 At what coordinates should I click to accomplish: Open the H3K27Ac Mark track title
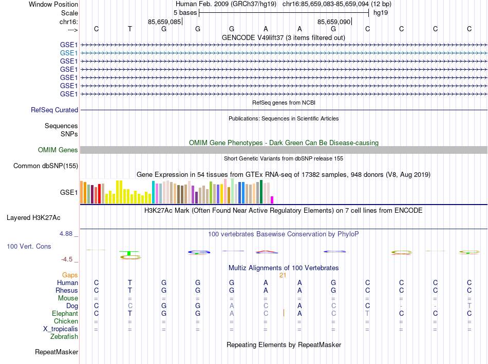pos(283,211)
